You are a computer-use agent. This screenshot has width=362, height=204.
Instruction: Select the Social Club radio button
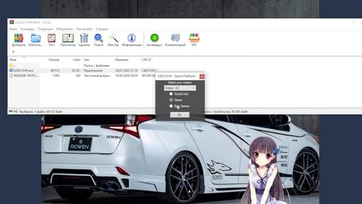coord(171,94)
